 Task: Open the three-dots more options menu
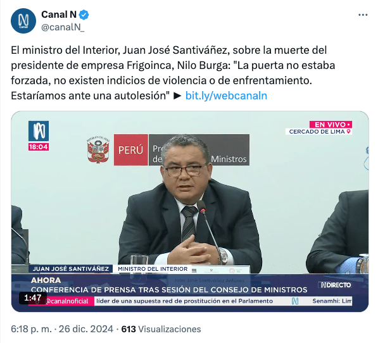pyautogui.click(x=363, y=15)
